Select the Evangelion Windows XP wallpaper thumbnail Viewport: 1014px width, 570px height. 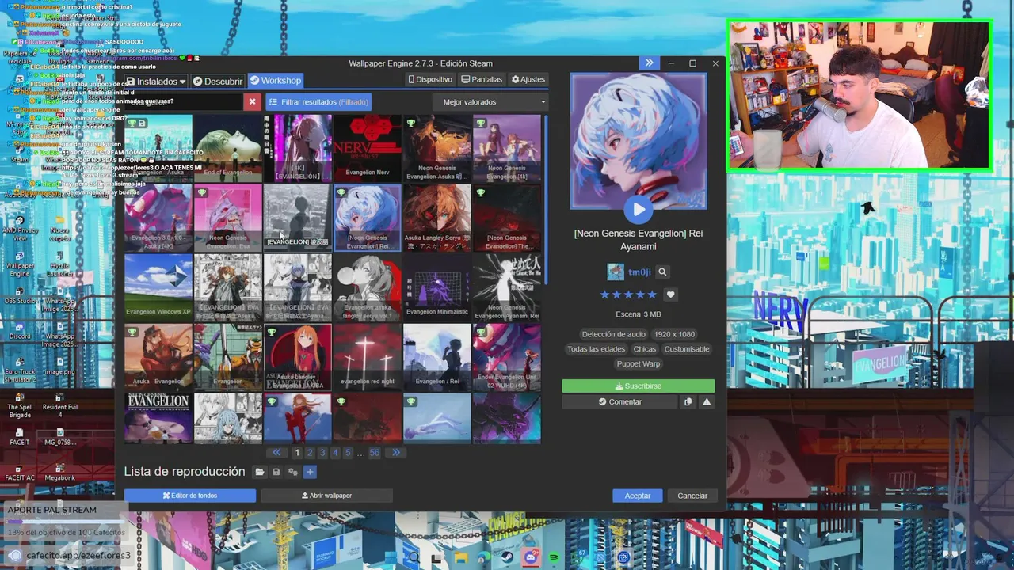pos(158,287)
